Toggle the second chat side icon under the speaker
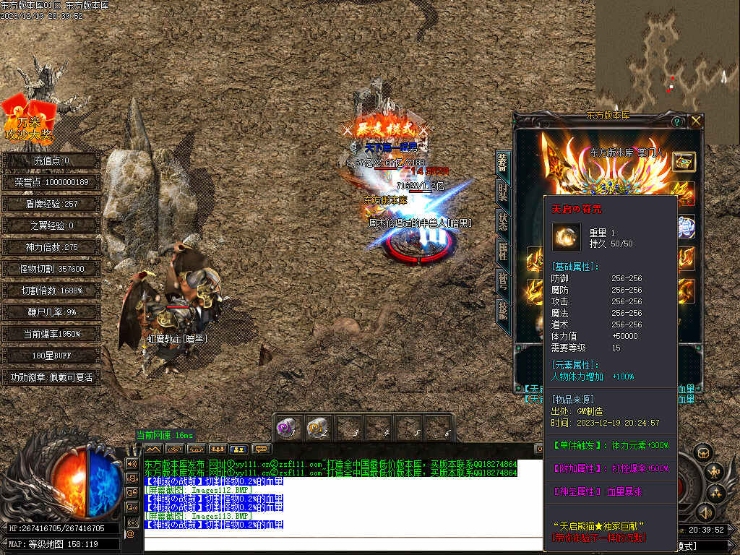 coord(132,478)
